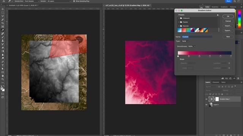Open the Home screen icon

click(x=4, y=1)
